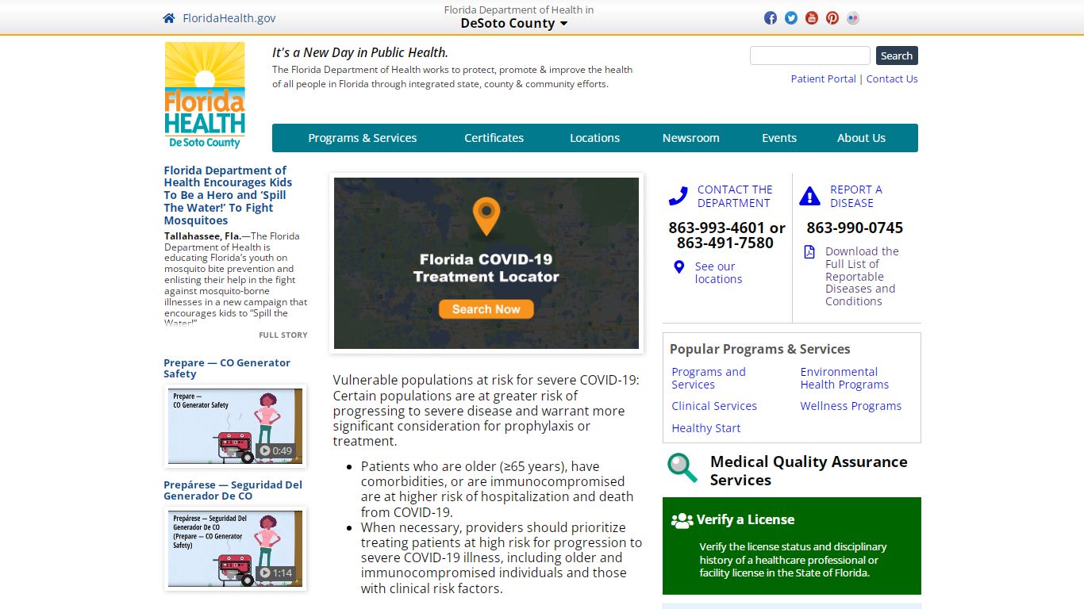Click the FULL STORY link
Viewport: 1084px width, 609px height.
coord(283,335)
